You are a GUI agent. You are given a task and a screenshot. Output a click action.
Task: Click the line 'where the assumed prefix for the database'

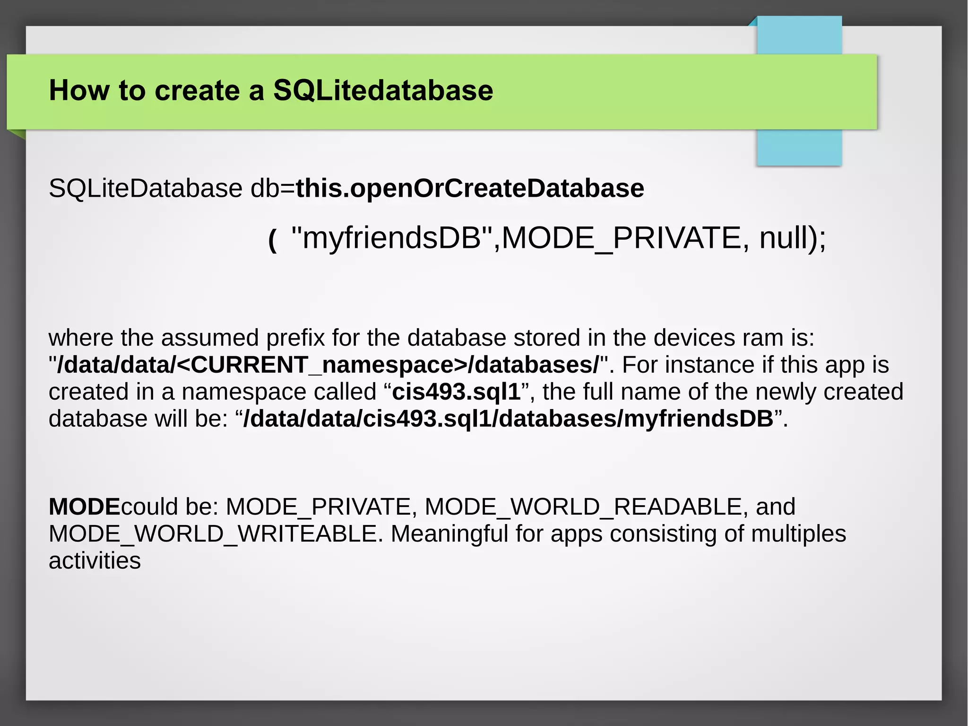(432, 338)
